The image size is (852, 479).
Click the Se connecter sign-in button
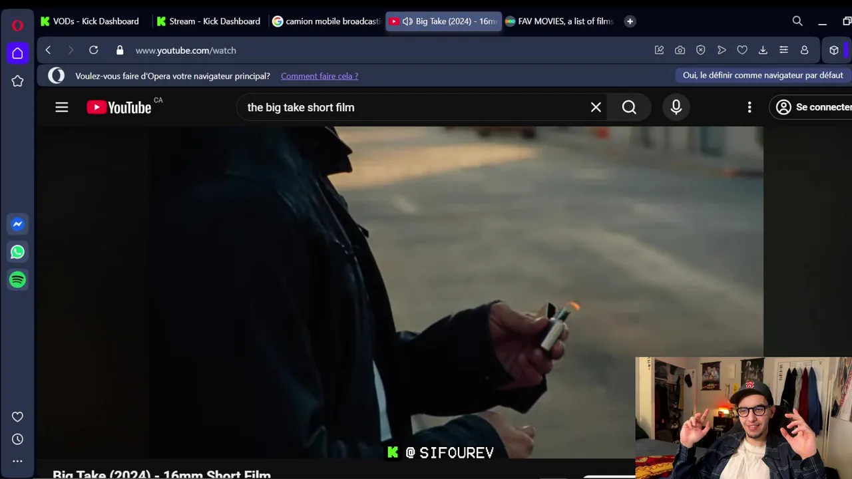tap(811, 107)
